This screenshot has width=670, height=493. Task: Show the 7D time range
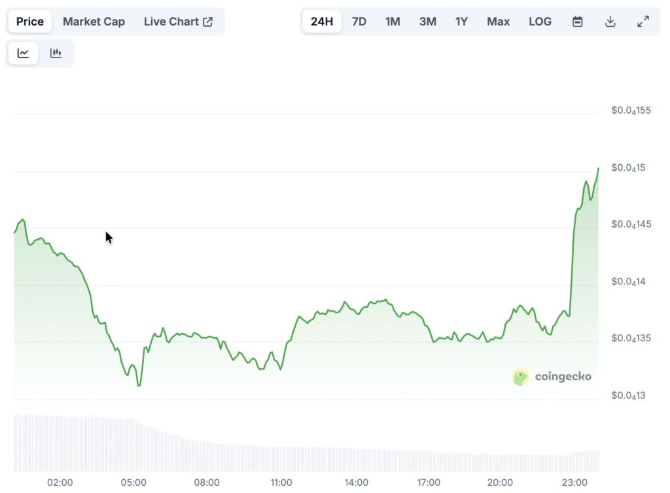pos(359,22)
